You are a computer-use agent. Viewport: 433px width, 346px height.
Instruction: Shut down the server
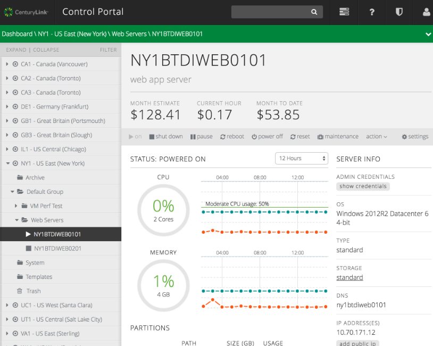(x=166, y=136)
